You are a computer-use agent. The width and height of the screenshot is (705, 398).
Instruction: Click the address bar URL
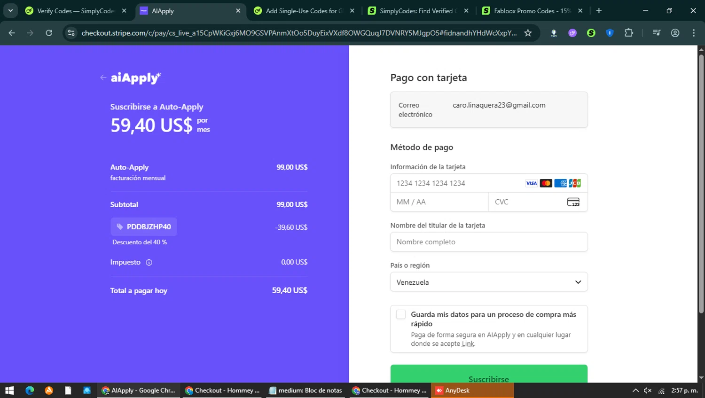point(299,33)
